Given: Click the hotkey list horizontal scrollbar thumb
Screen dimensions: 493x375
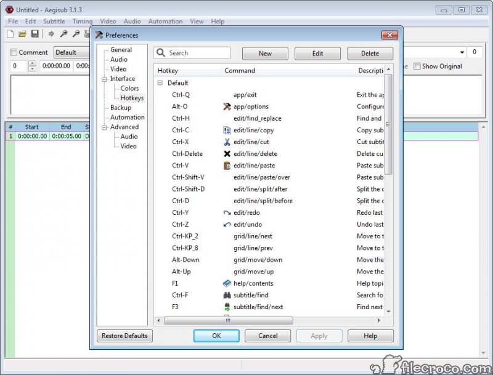Looking at the screenshot, I should [x=229, y=320].
